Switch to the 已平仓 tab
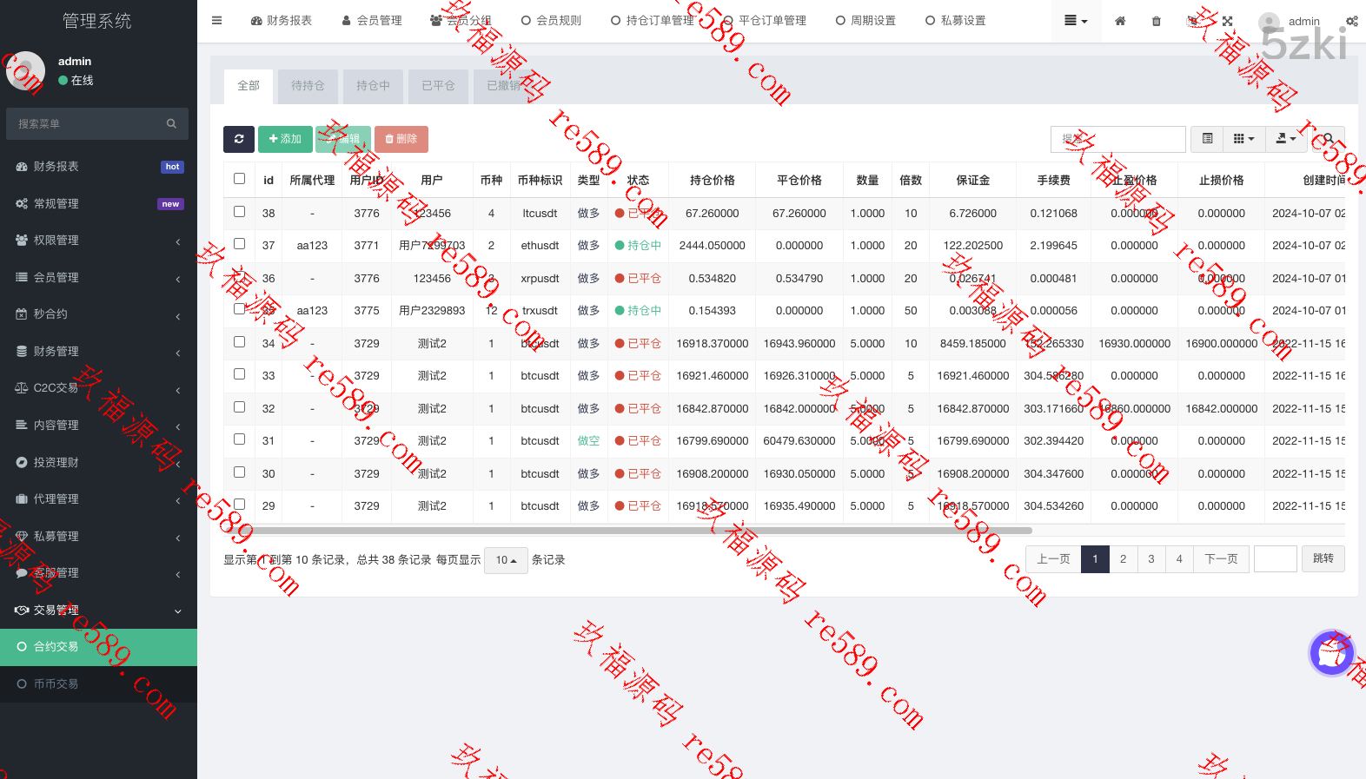This screenshot has width=1366, height=779. click(438, 86)
